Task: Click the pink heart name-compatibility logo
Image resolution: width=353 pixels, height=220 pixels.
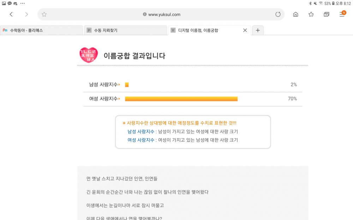Action: [x=89, y=55]
